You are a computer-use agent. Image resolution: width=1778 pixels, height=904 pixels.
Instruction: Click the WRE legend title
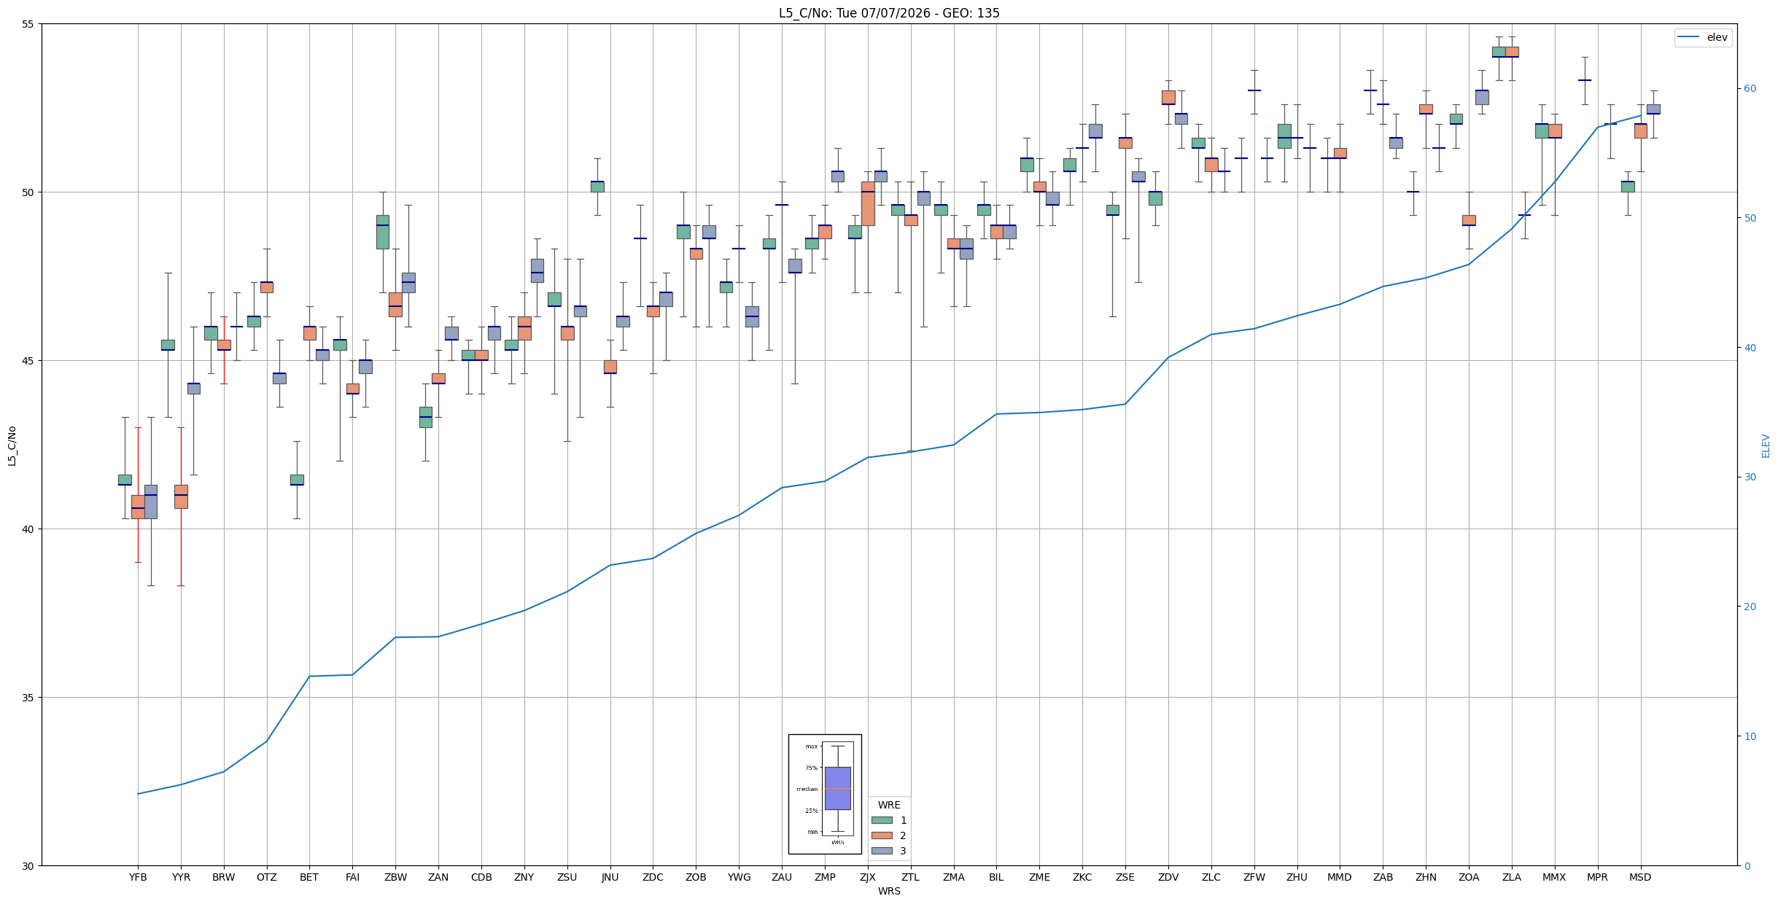[889, 805]
